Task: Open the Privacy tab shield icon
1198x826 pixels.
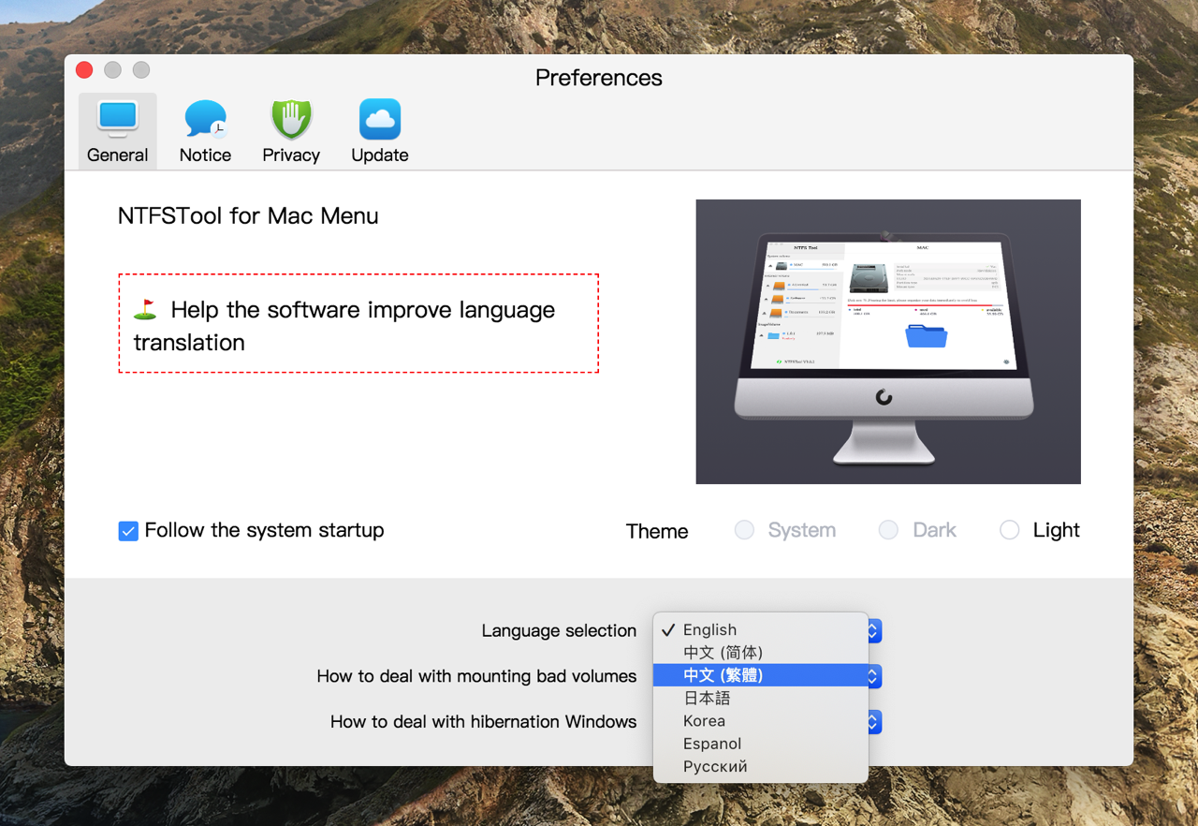Action: click(x=291, y=119)
